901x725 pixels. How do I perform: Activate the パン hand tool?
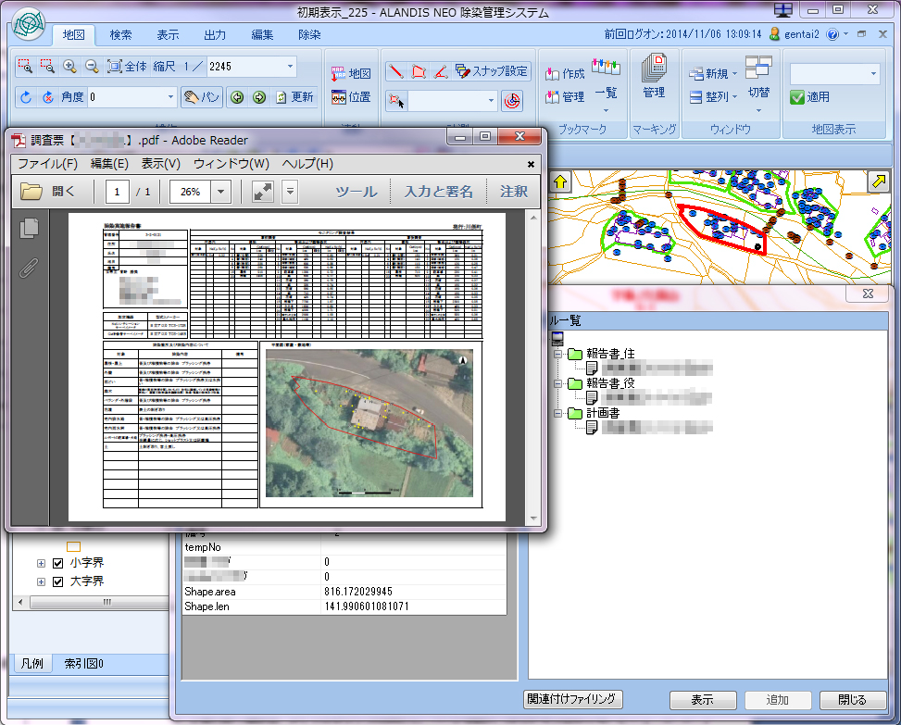pyautogui.click(x=202, y=96)
